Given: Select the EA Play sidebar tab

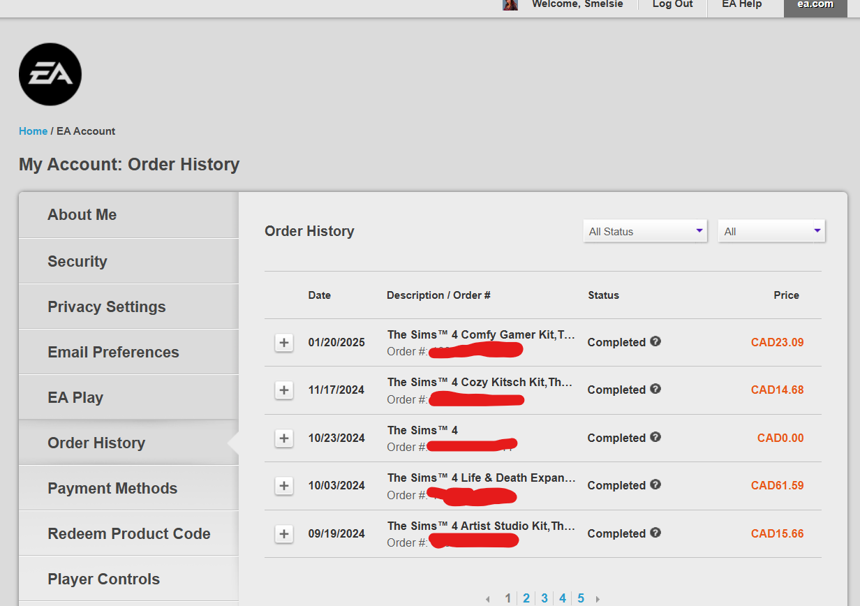Looking at the screenshot, I should coord(75,398).
